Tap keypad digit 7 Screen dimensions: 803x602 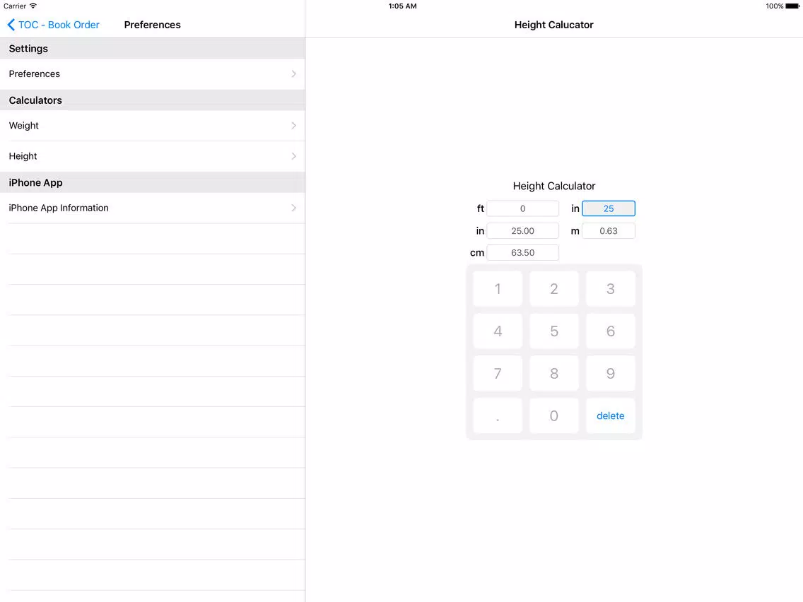click(497, 373)
